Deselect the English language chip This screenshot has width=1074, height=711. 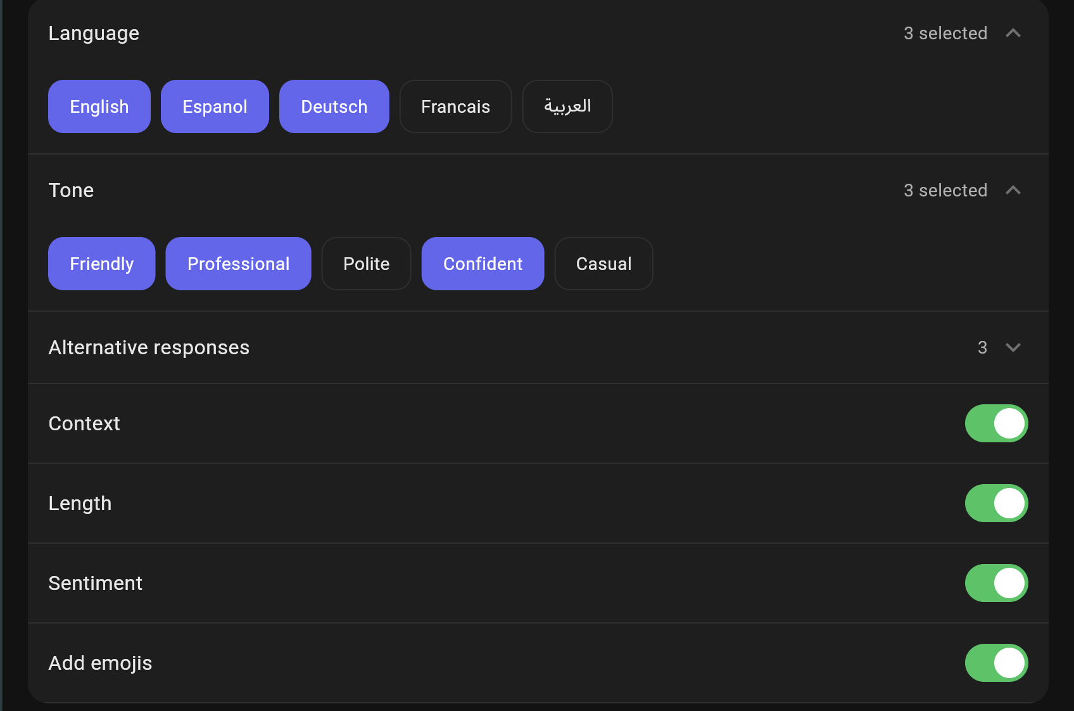(99, 106)
